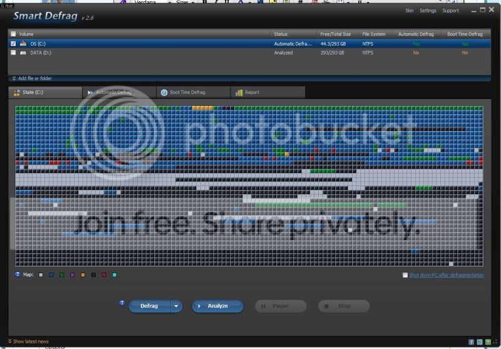Viewport: 501px width, 349px height.
Task: Click the Analyze button
Action: tap(217, 306)
